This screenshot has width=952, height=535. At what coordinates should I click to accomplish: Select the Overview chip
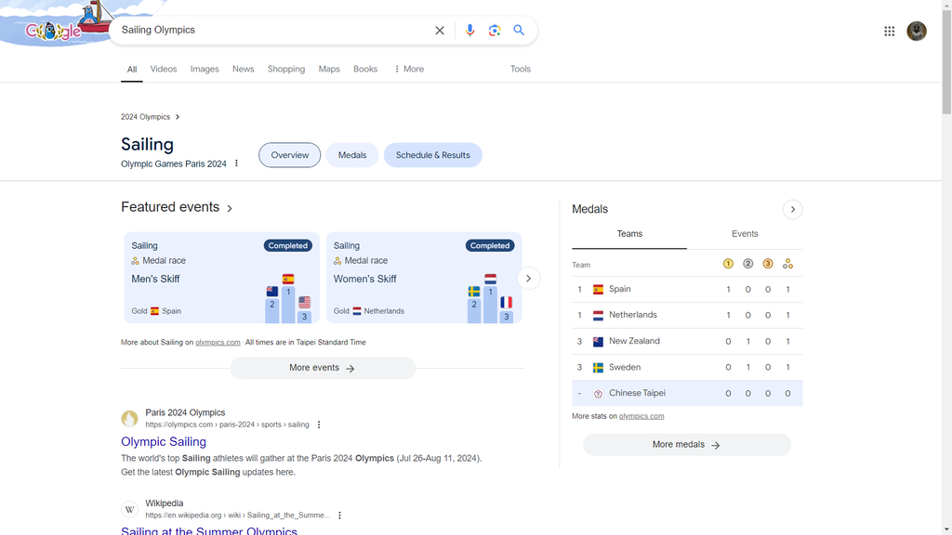pos(290,155)
